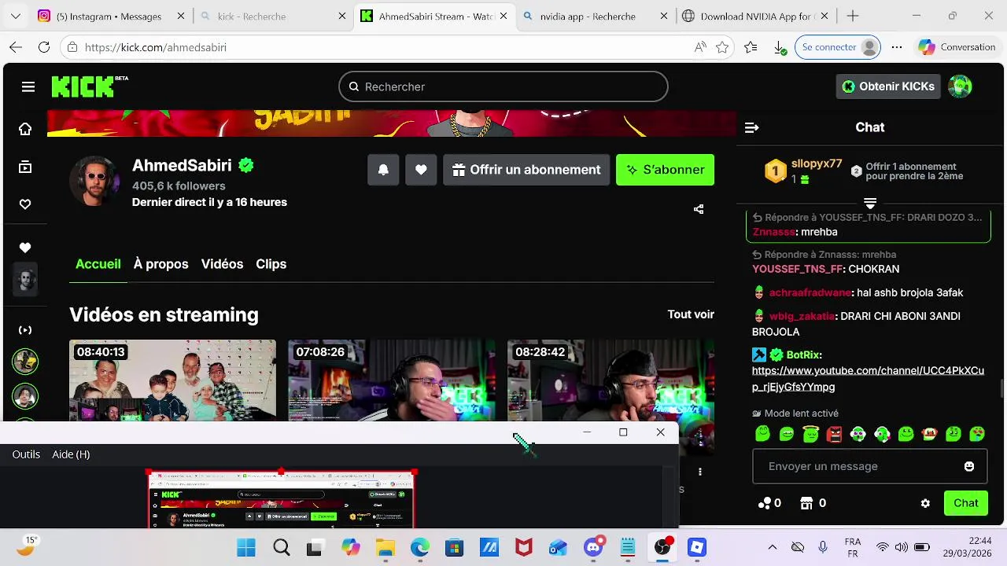Open the KICKs balance bubbles icon
Viewport: 1007px width, 566px height.
(764, 503)
